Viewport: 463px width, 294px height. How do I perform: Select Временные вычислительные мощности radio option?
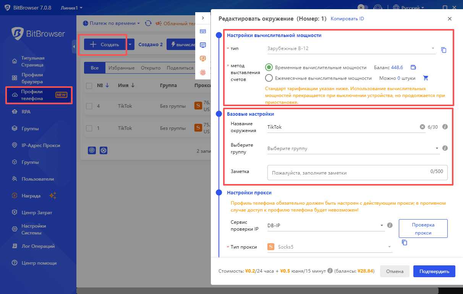pyautogui.click(x=269, y=68)
